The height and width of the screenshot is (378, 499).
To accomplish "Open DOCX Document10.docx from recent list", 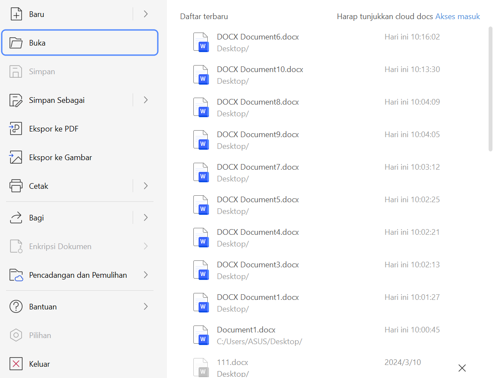I will (x=259, y=69).
